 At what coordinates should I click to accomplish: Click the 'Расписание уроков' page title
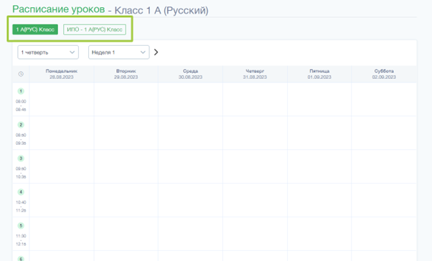(59, 9)
